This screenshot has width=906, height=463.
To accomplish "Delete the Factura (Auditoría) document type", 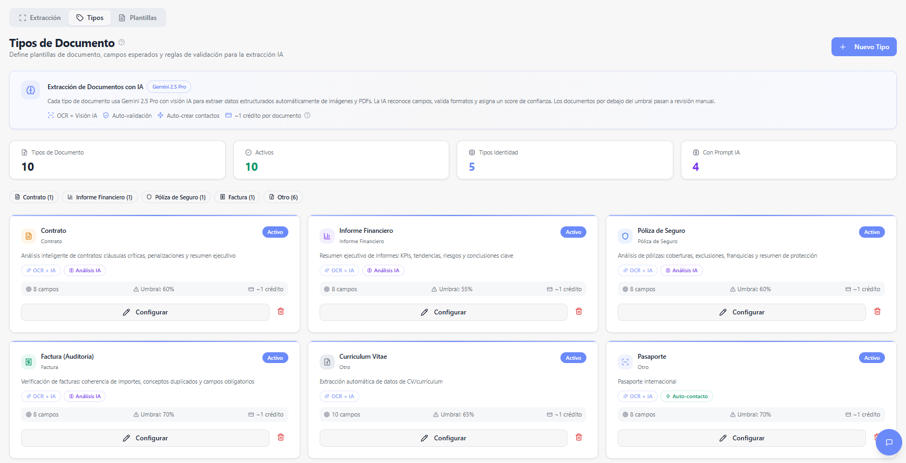I will (x=281, y=438).
